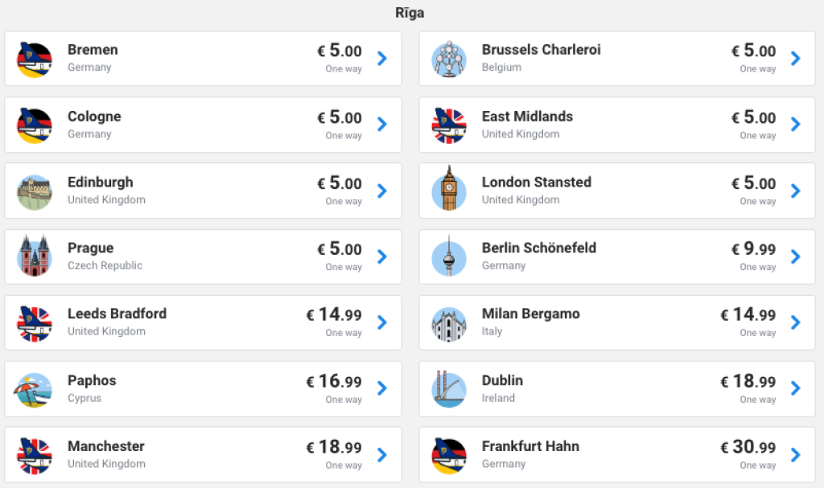Click the Paphos beach umbrella icon
The height and width of the screenshot is (488, 824).
[35, 389]
